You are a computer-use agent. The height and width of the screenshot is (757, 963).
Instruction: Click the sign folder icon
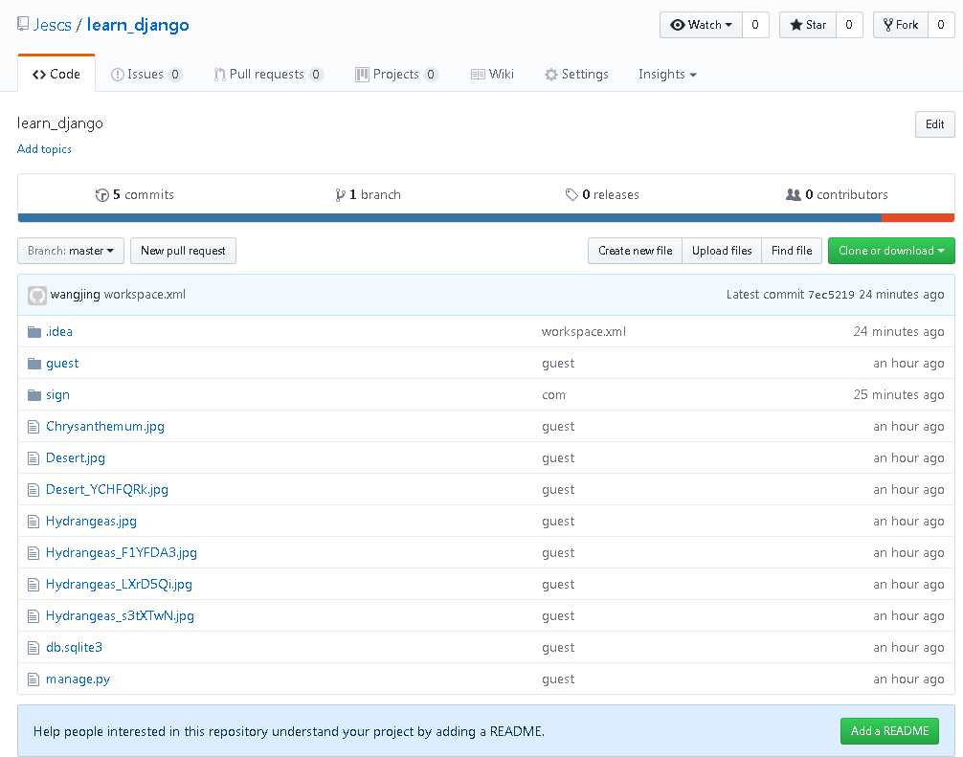[x=34, y=395]
